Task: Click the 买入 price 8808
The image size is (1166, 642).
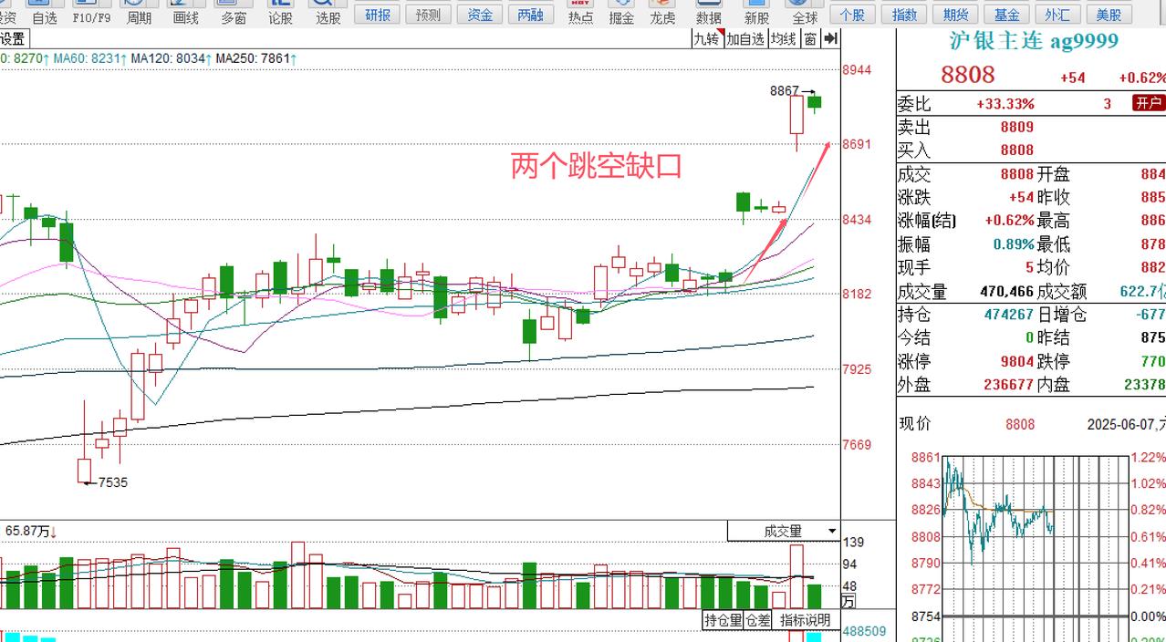Action: point(1016,150)
